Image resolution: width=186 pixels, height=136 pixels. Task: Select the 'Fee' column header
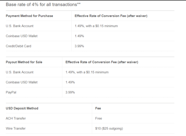point(98,108)
